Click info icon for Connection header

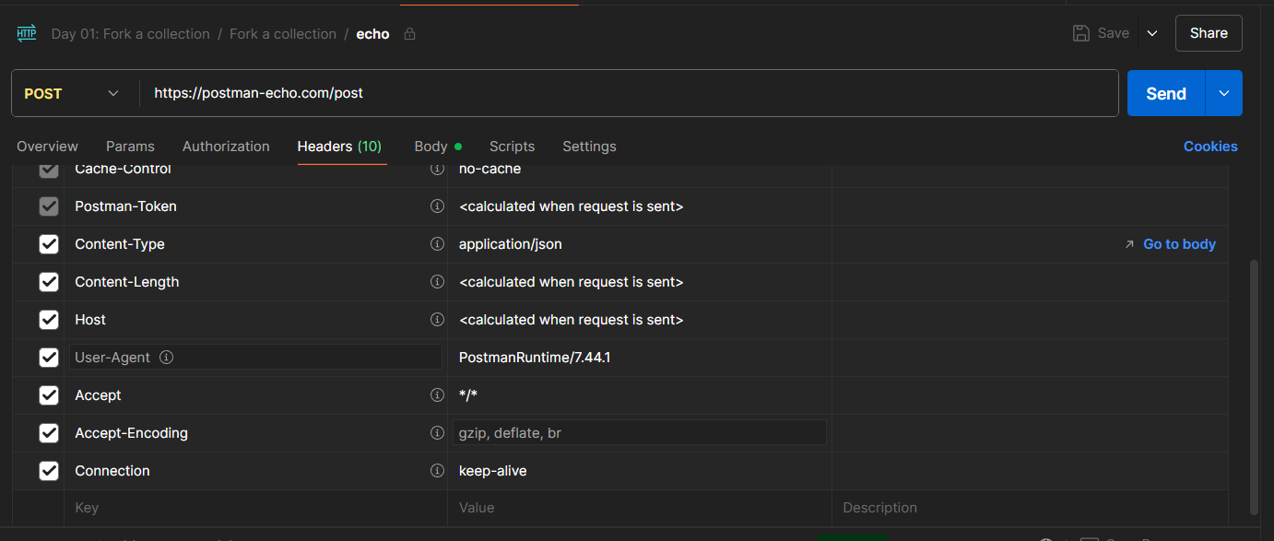(x=438, y=471)
